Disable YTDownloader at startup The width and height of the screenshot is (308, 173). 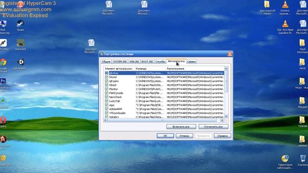coord(106,113)
